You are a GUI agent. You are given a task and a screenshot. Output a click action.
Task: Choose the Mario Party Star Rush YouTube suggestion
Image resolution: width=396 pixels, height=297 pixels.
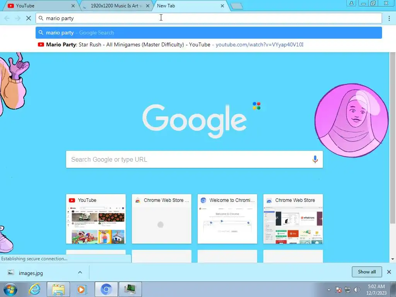pyautogui.click(x=208, y=44)
